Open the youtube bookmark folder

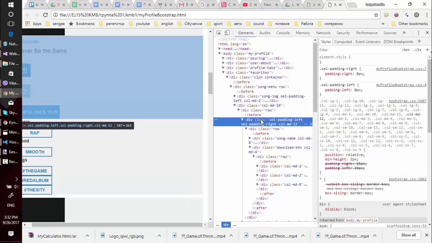(x=139, y=24)
